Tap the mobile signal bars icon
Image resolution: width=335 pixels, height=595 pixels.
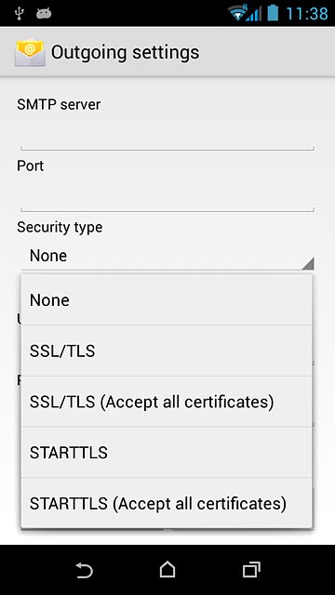point(254,14)
